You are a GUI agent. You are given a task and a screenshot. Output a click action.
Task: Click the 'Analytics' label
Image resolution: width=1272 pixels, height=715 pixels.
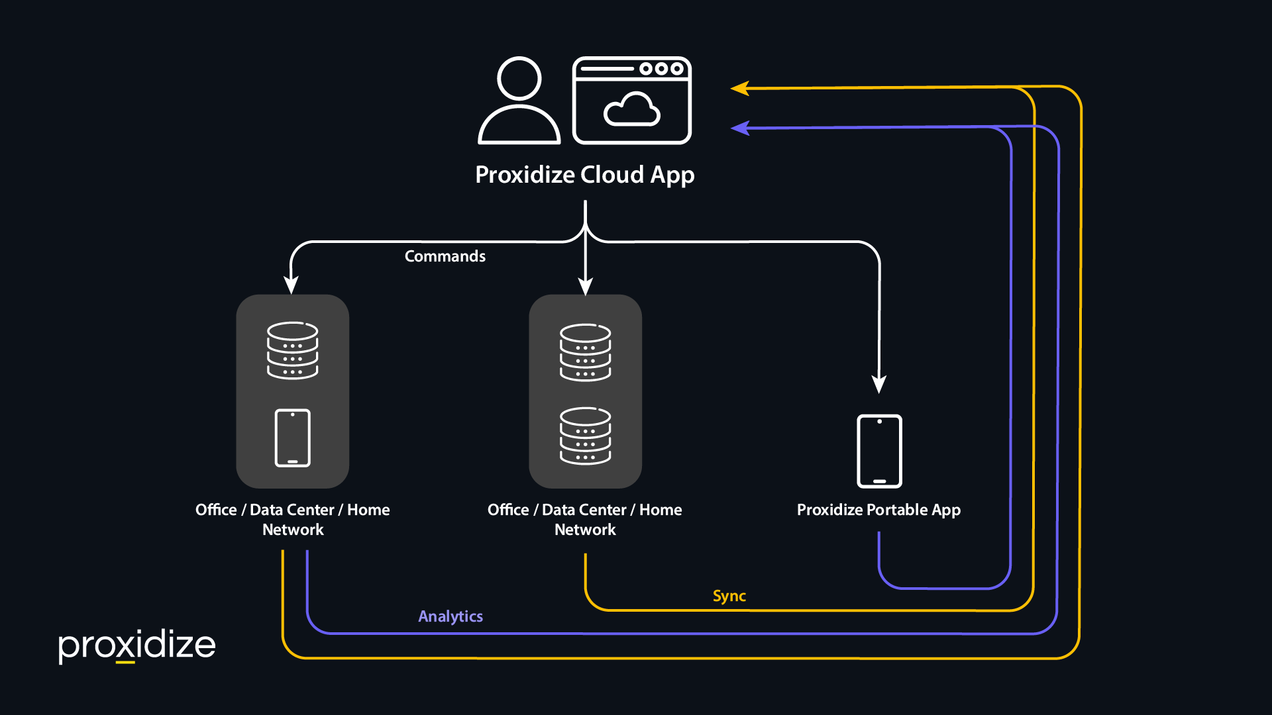click(450, 616)
